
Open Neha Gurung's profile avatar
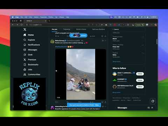point(52,42)
